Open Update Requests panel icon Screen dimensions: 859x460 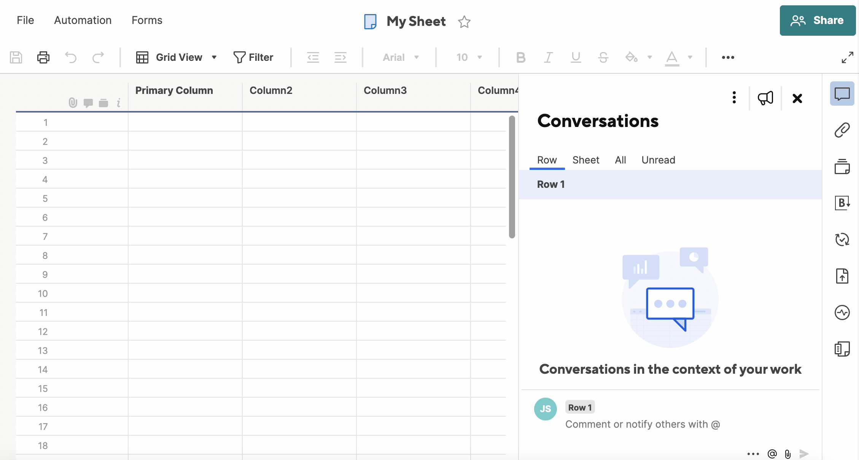(842, 240)
